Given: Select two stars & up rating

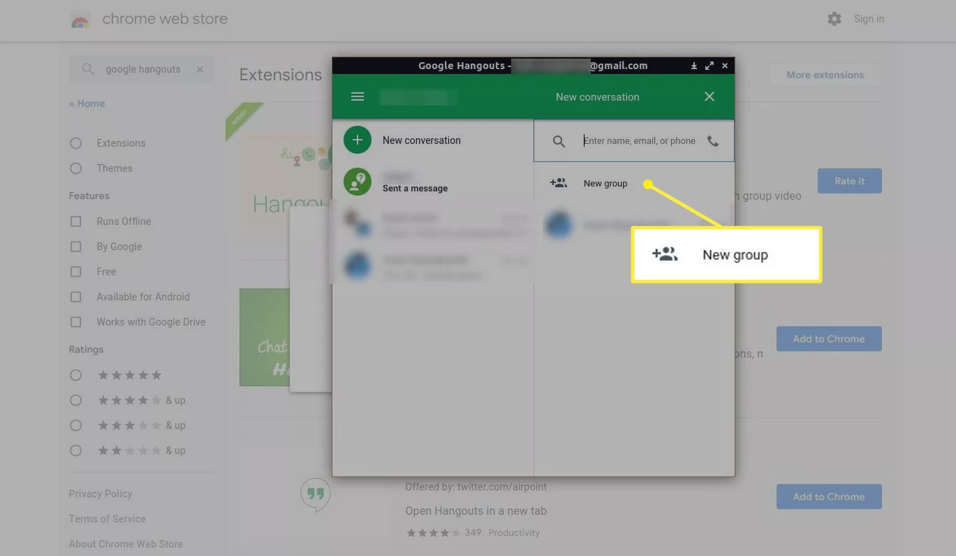Looking at the screenshot, I should point(76,451).
